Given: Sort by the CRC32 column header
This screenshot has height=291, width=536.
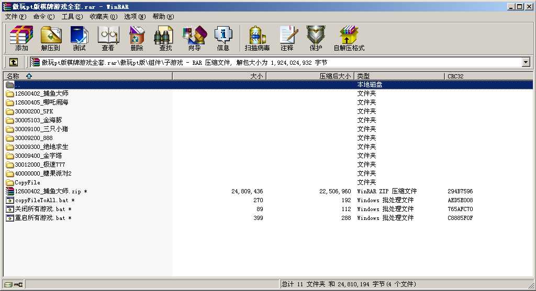Looking at the screenshot, I should (488, 76).
